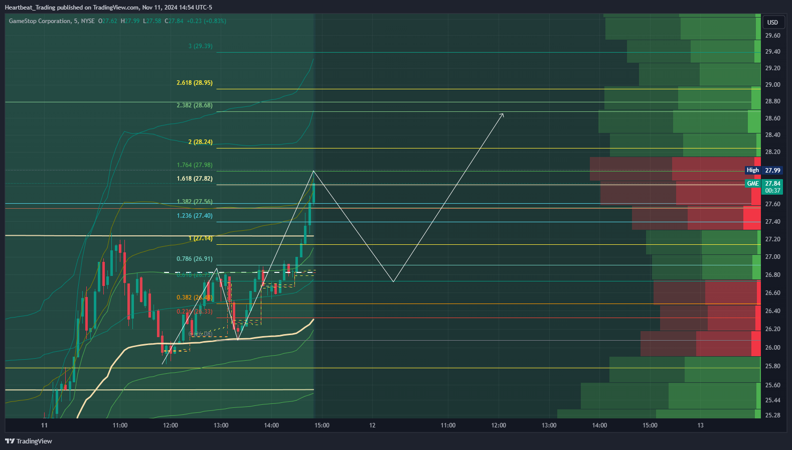Image resolution: width=792 pixels, height=450 pixels.
Task: Click the 25.28 tick on price axis
Action: pos(772,415)
